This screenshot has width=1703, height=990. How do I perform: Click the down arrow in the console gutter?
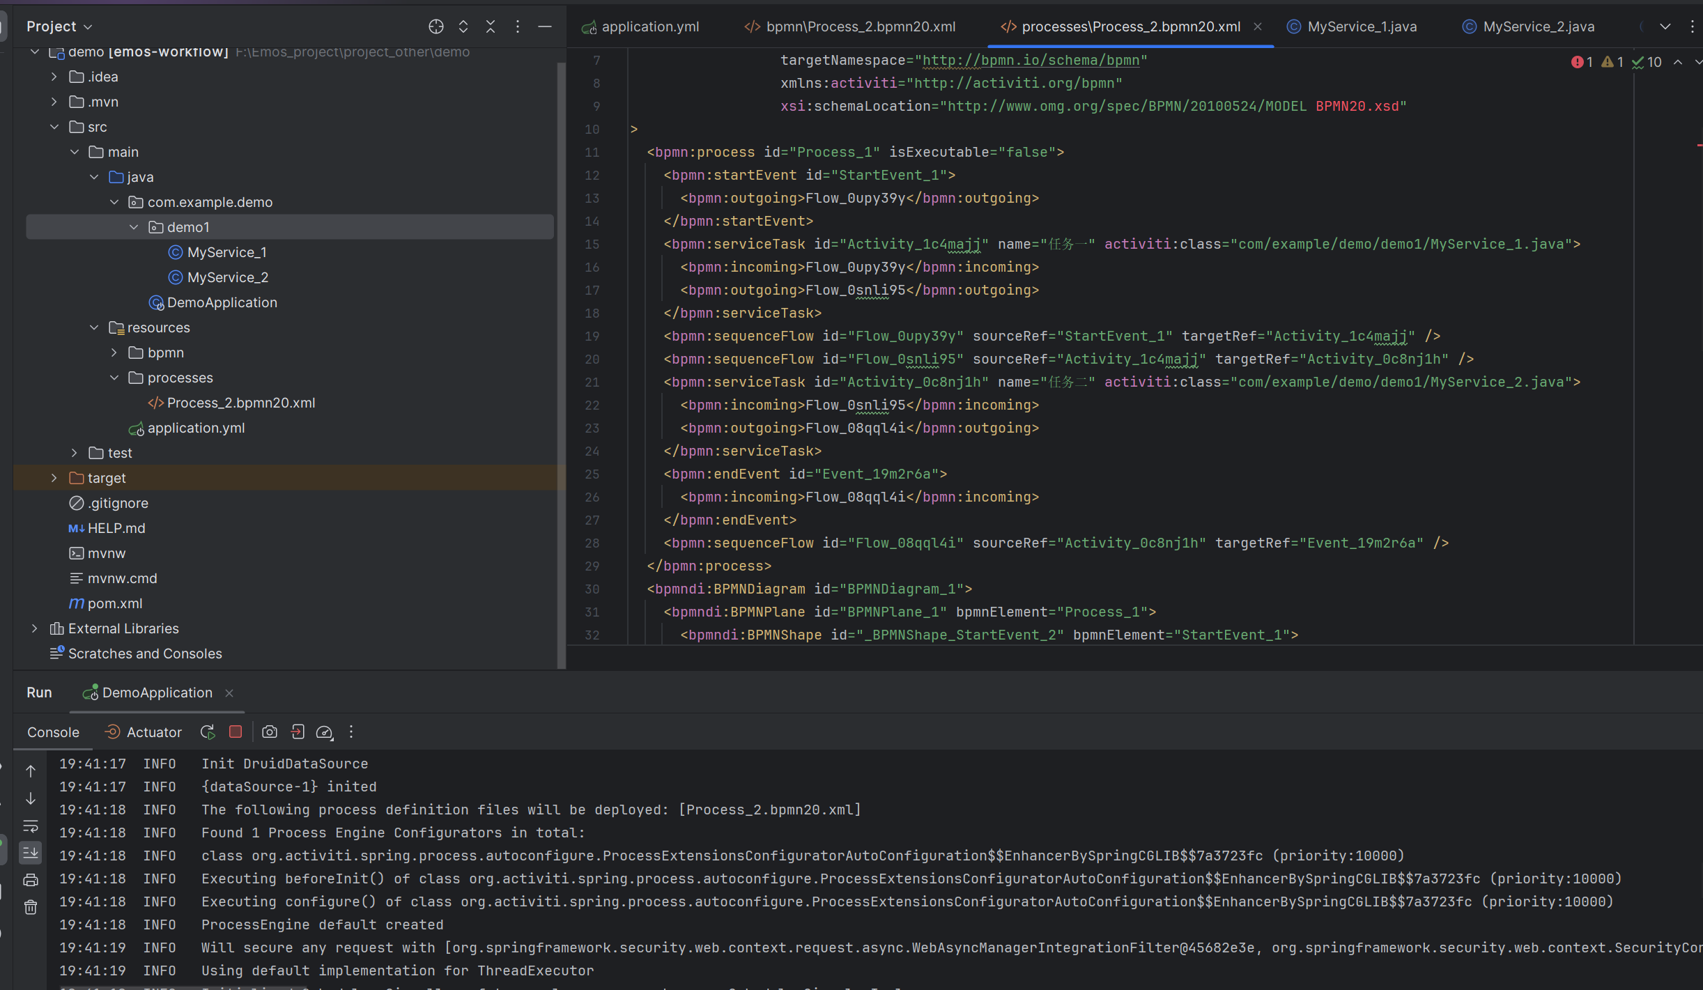(31, 798)
